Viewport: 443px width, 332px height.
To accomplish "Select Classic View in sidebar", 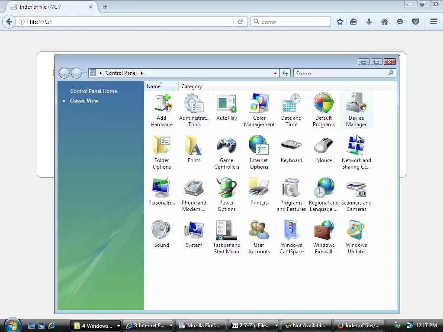I will click(84, 100).
